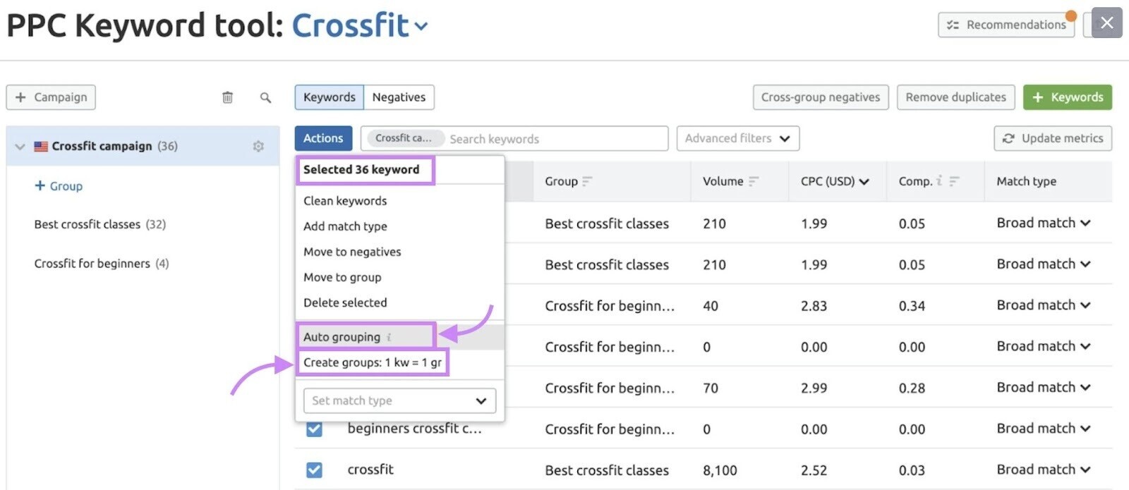Sort by the Group column filter icon
1129x490 pixels.
pos(587,181)
